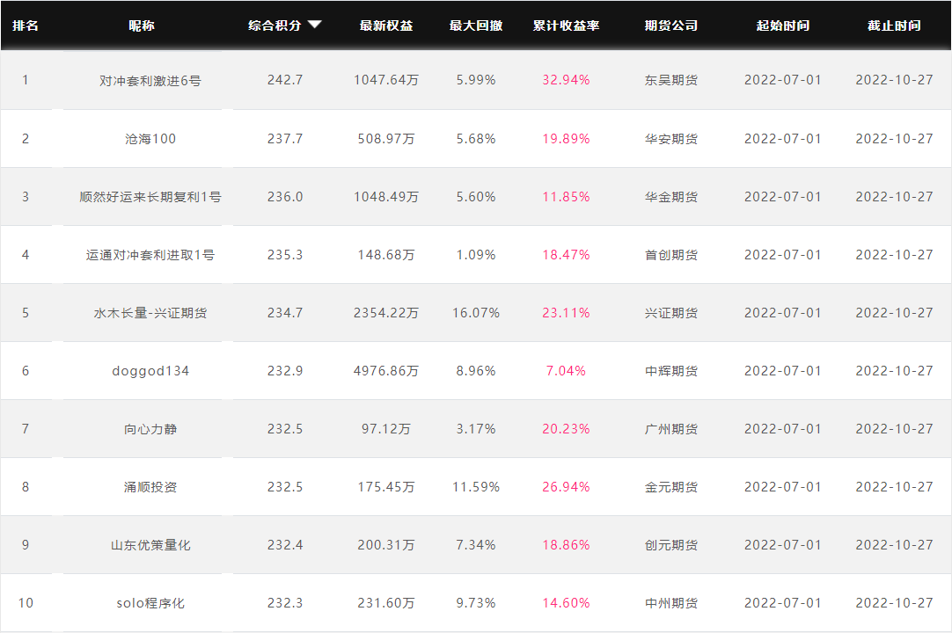The width and height of the screenshot is (952, 633).
Task: Click the 昵称 column header
Action: pyautogui.click(x=142, y=25)
